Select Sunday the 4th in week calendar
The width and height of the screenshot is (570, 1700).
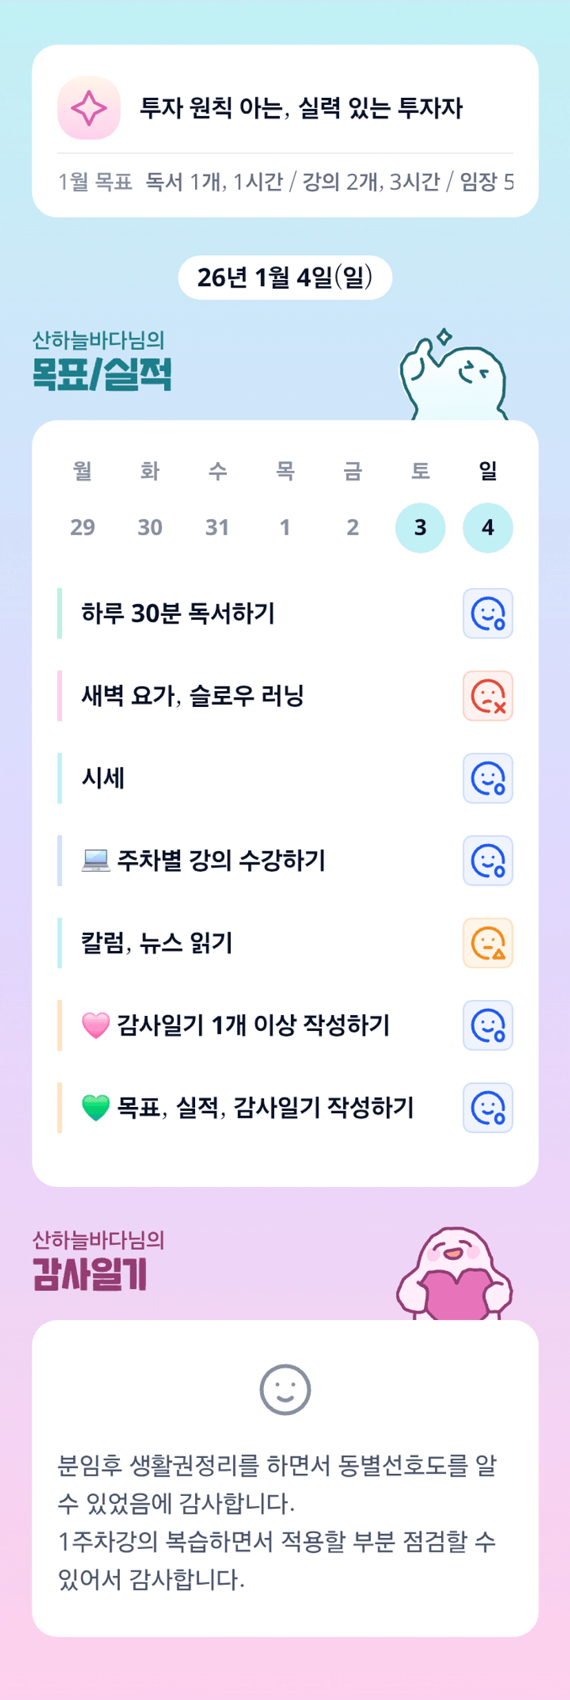[487, 528]
